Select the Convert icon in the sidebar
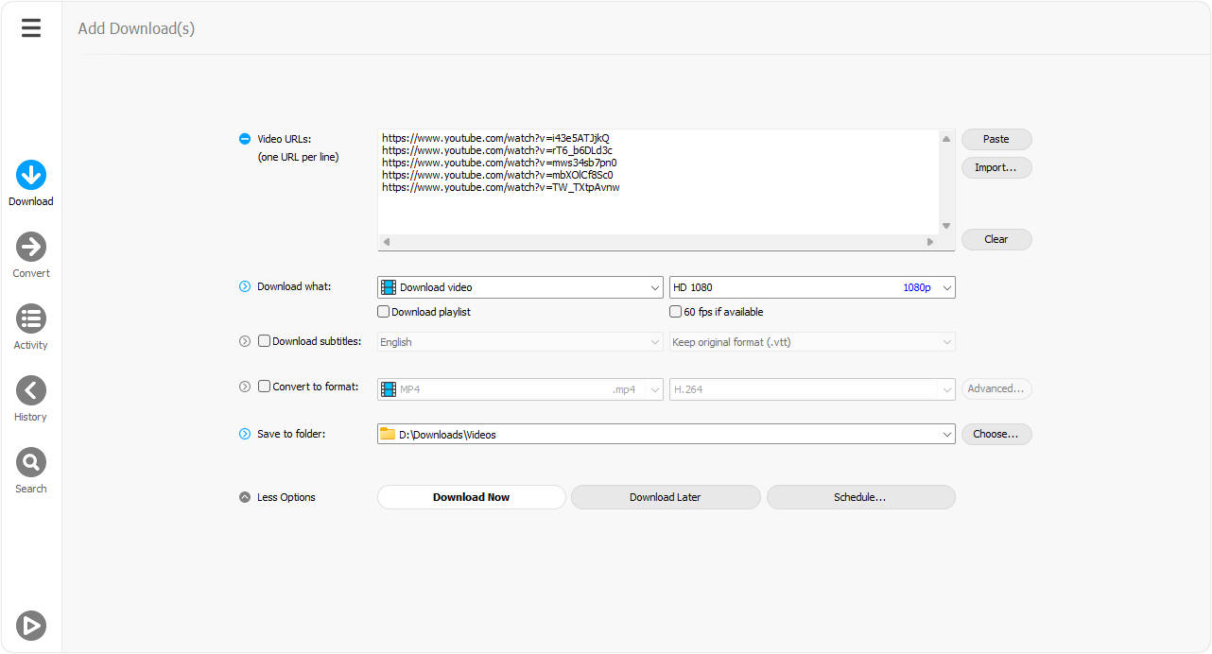Image resolution: width=1212 pixels, height=654 pixels. 31,248
